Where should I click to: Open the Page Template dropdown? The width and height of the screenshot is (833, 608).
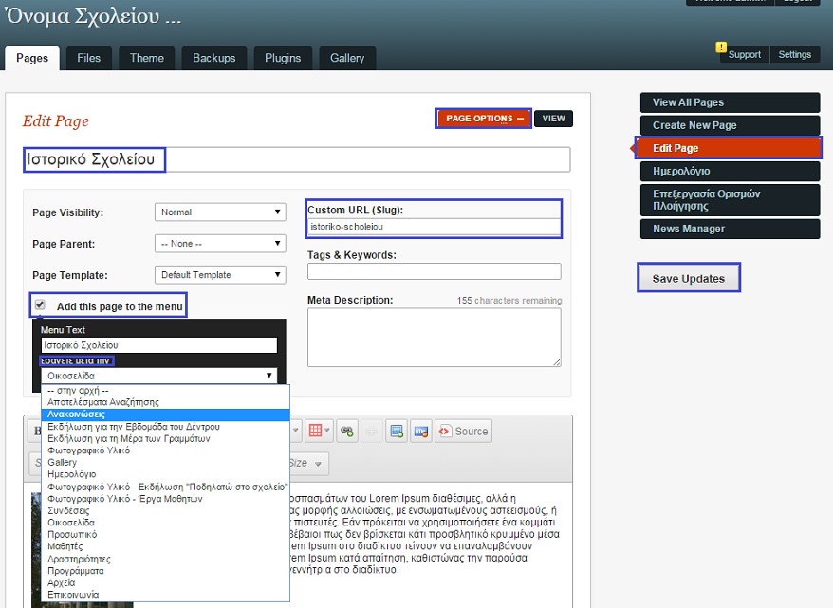point(220,275)
